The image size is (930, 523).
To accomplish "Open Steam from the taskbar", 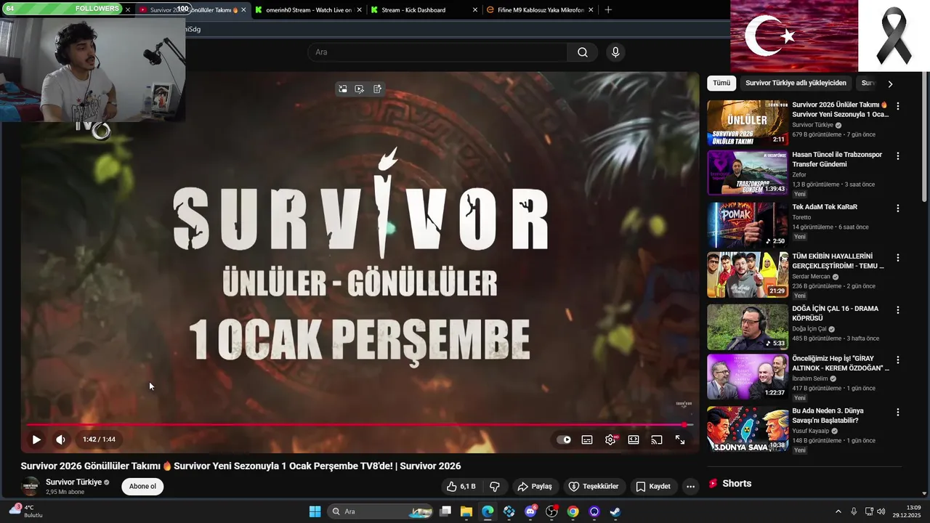I will click(615, 511).
